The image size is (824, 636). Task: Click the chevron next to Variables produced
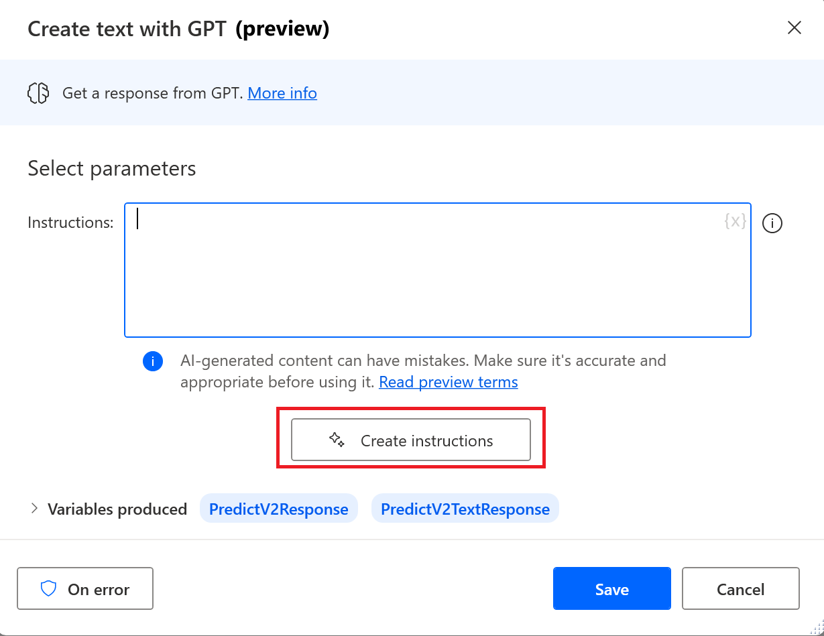click(34, 509)
